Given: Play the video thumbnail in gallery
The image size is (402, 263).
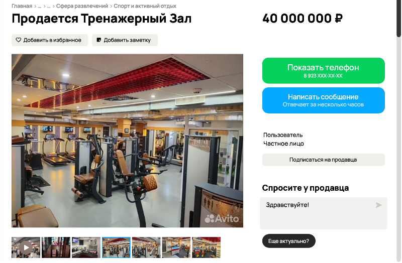Looking at the screenshot, I should click(26, 247).
